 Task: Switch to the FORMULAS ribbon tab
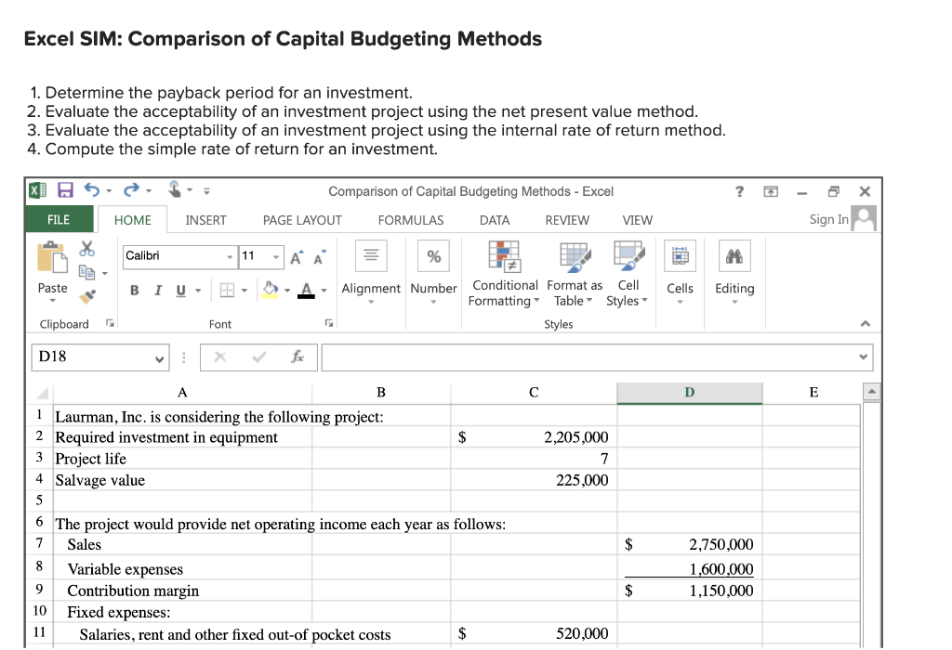411,220
